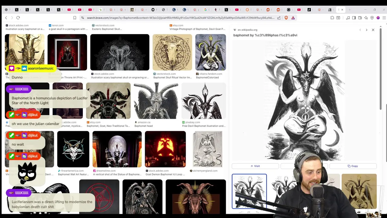Open amazon Baphomet head image
The image size is (387, 218).
tap(156, 101)
